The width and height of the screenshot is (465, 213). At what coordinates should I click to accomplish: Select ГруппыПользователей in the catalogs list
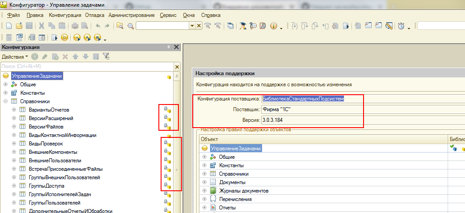55,203
